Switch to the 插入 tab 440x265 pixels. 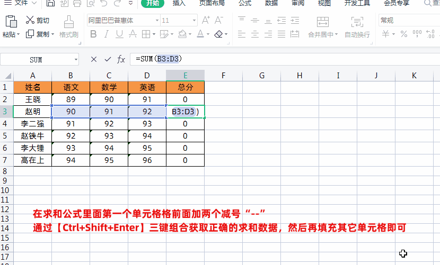179,3
